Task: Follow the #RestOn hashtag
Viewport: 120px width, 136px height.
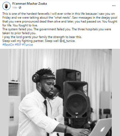Action: tap(8, 45)
